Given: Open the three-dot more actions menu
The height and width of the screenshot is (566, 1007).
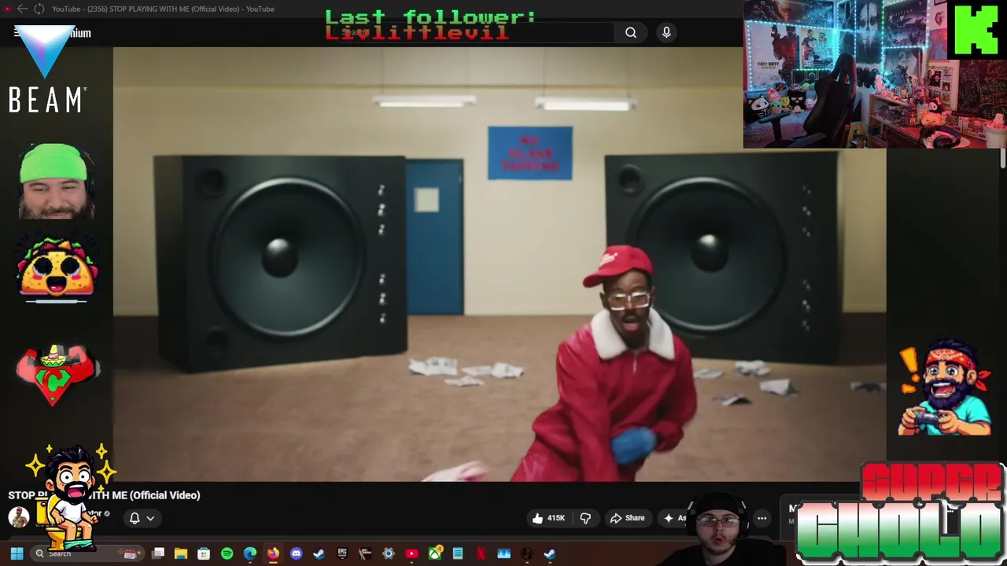Looking at the screenshot, I should (762, 518).
